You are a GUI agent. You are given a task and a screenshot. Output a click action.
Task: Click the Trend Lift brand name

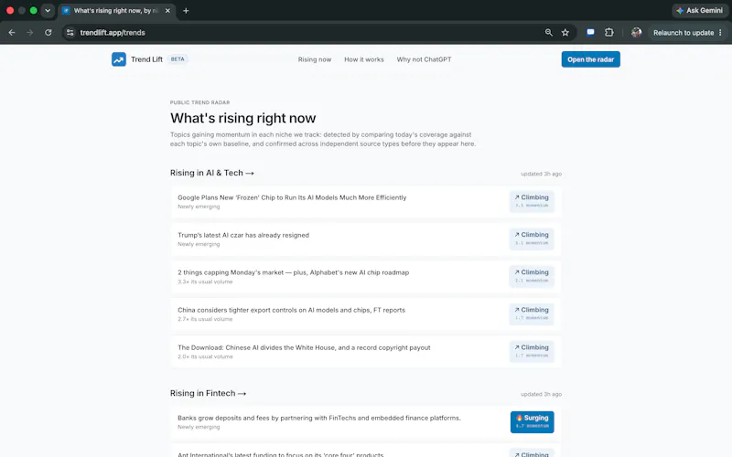tap(146, 59)
